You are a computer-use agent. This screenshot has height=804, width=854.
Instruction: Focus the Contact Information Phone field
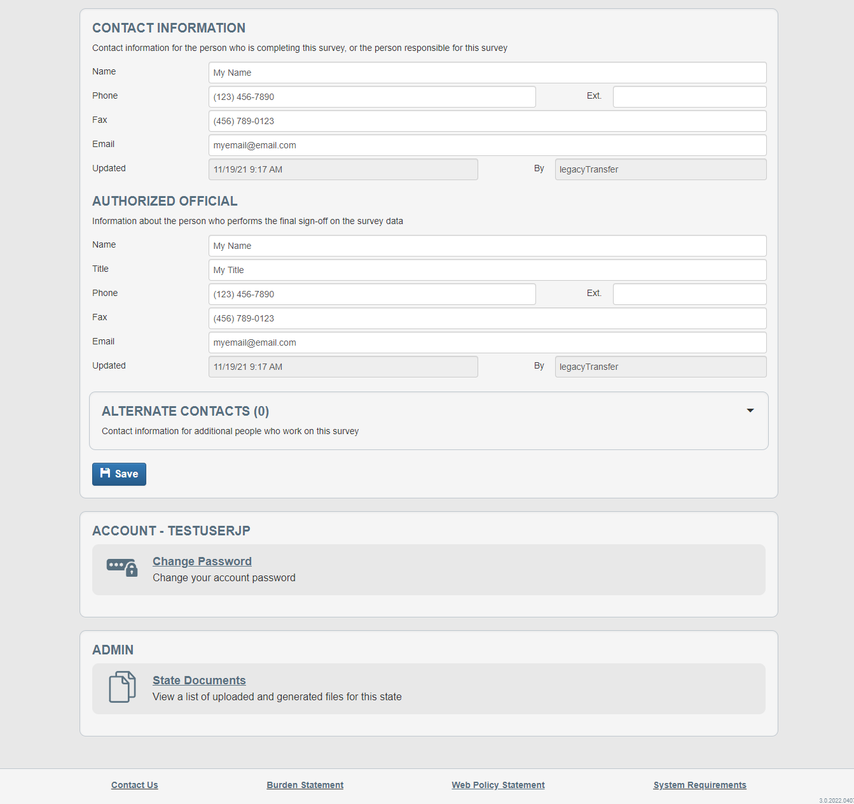(x=372, y=97)
